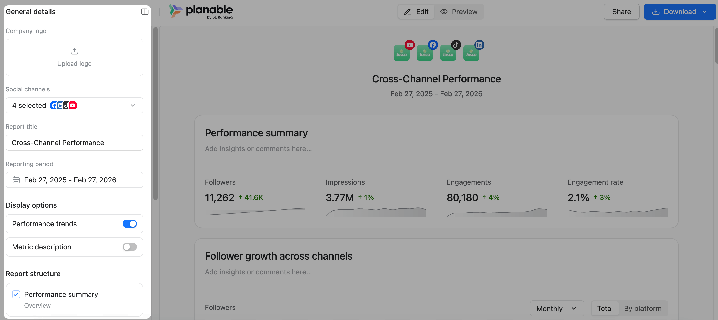Select the TikTok channel icon above the title
The image size is (718, 320).
click(x=456, y=45)
